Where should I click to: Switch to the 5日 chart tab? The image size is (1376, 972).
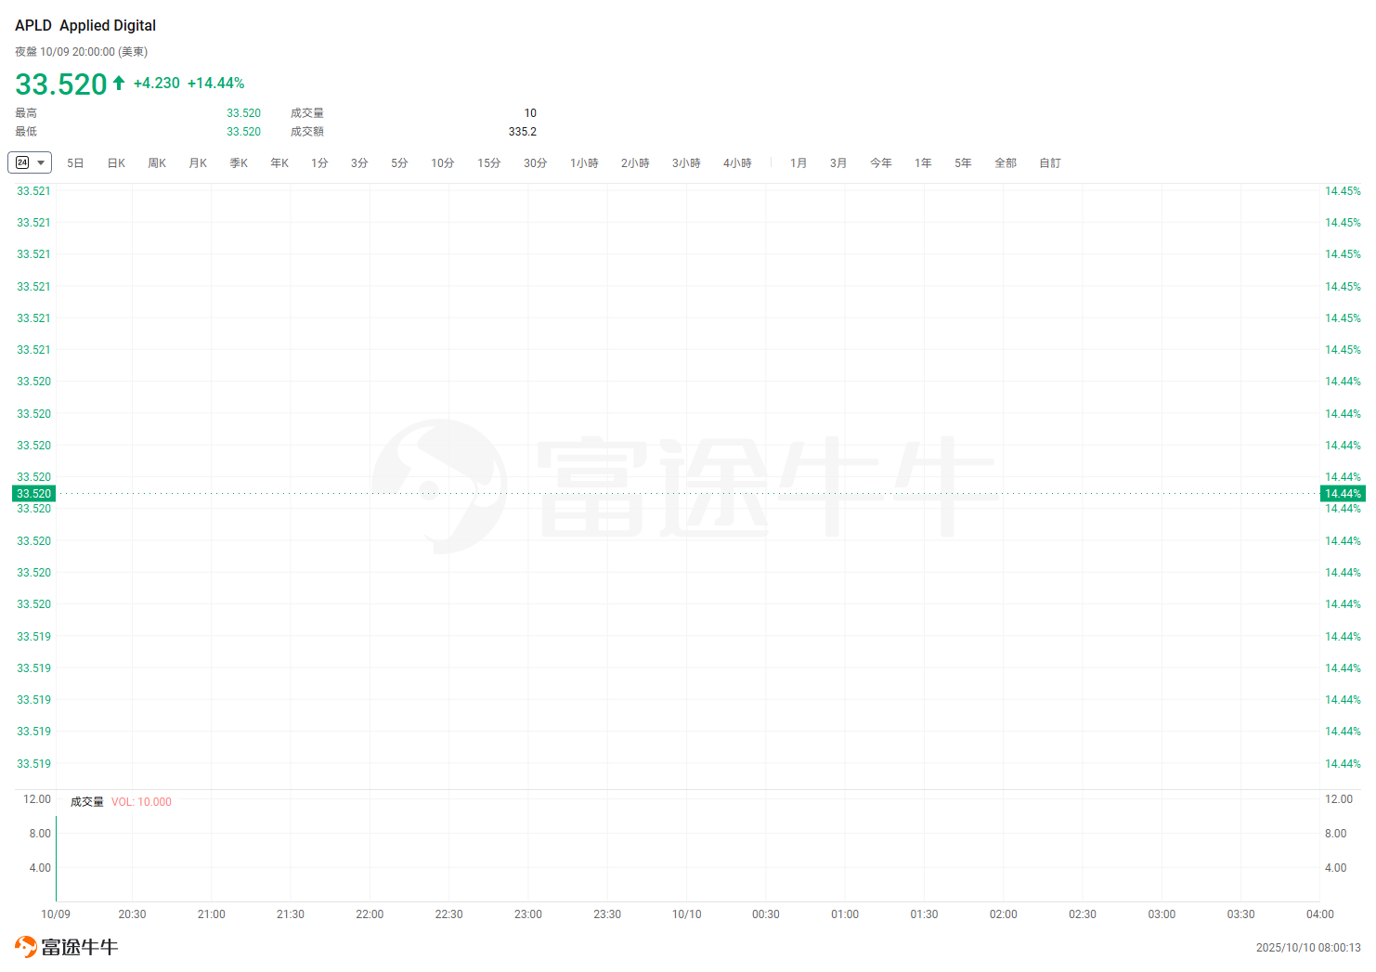(x=75, y=163)
